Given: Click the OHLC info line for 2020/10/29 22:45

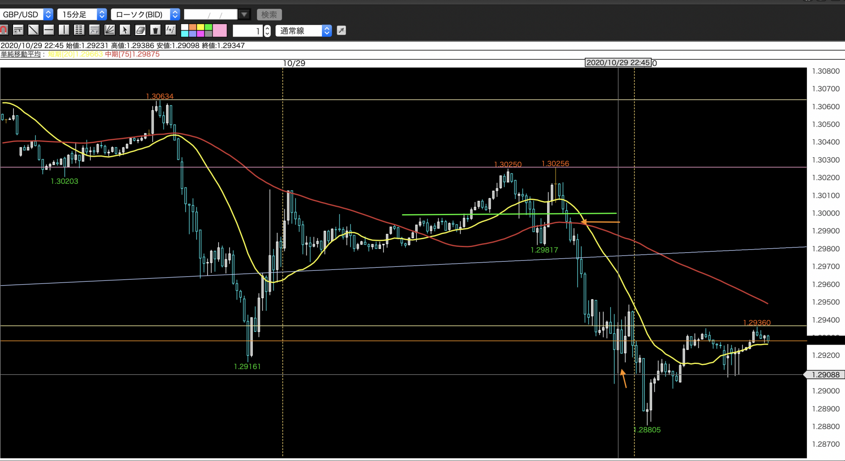Looking at the screenshot, I should point(123,46).
